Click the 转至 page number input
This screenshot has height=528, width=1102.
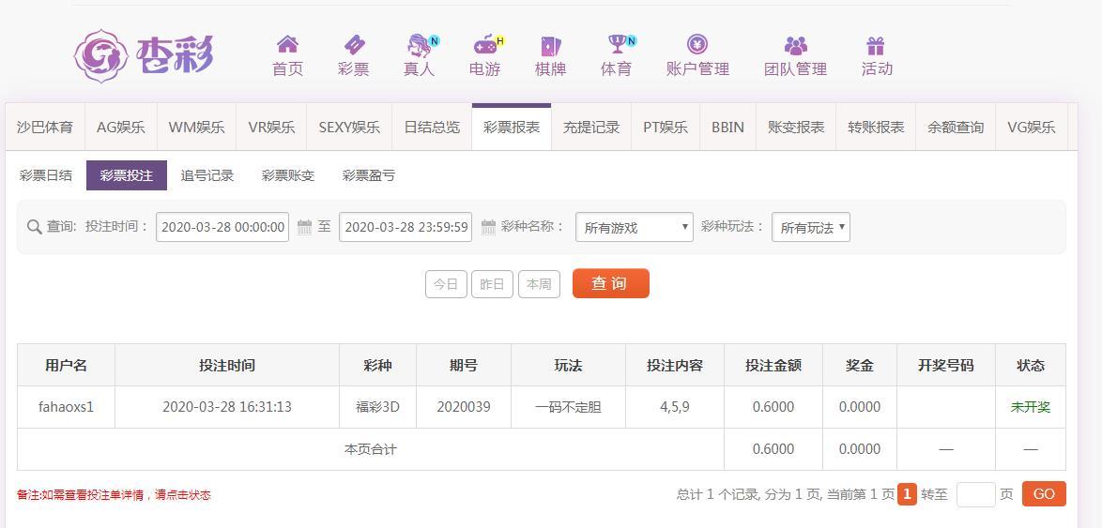[975, 494]
